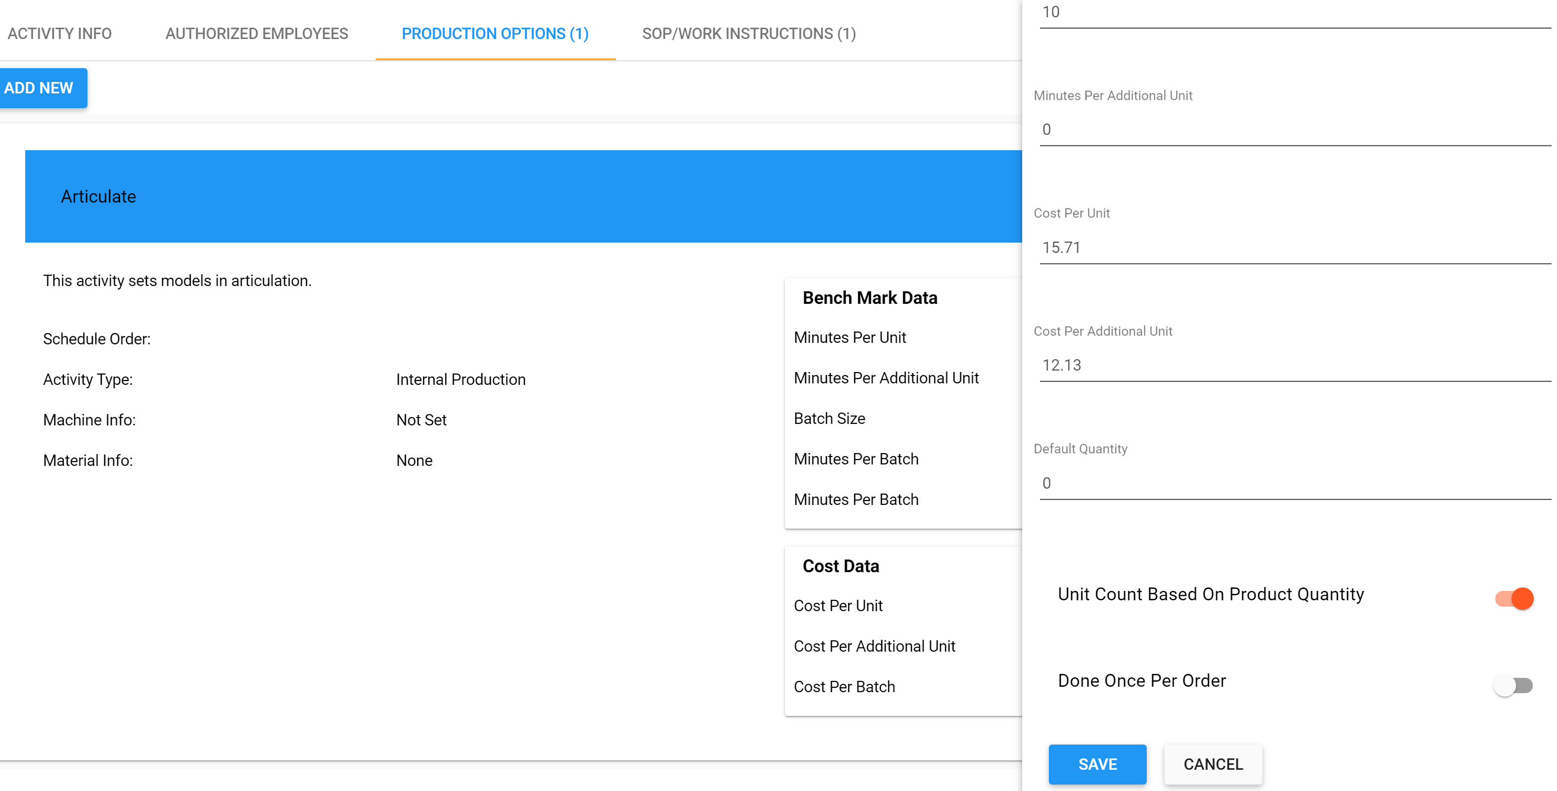The width and height of the screenshot is (1557, 791).
Task: Click the top field containing value 10
Action: pyautogui.click(x=1294, y=12)
